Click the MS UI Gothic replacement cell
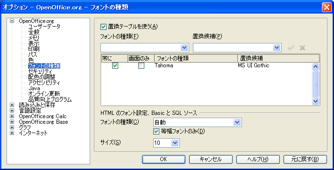 254,65
